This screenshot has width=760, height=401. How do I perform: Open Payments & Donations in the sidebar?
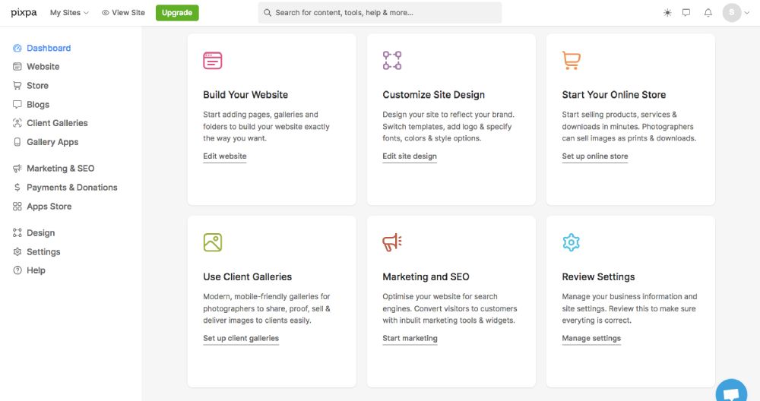click(x=71, y=188)
